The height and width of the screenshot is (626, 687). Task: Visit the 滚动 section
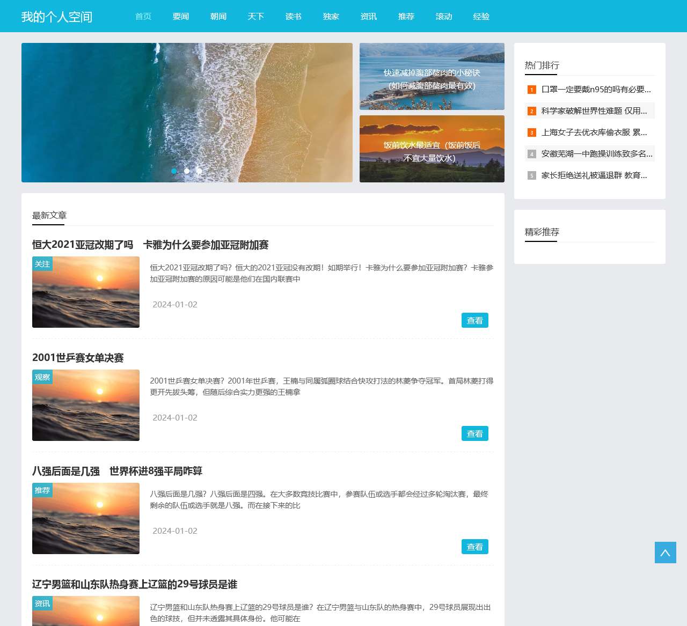pyautogui.click(x=444, y=16)
